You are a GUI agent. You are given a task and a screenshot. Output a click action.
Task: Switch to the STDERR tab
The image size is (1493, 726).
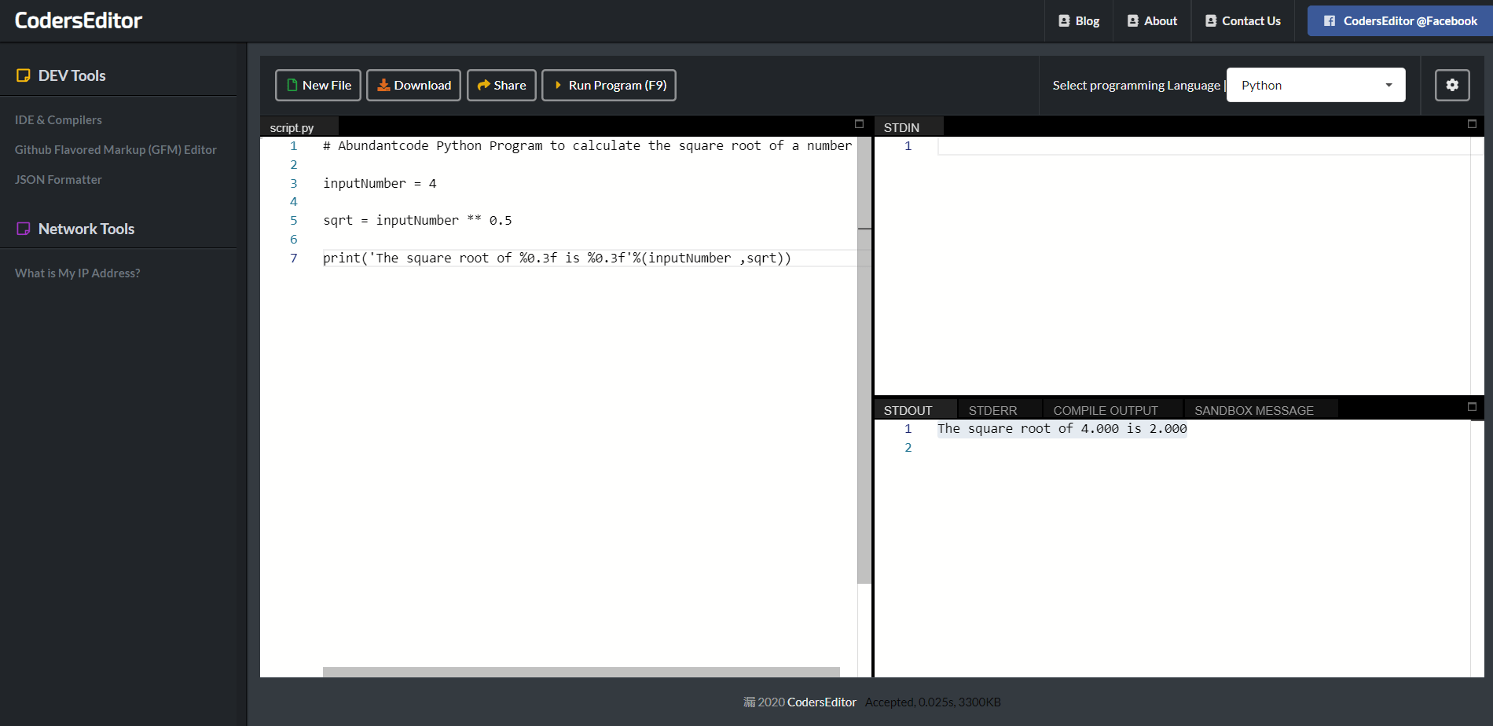(992, 410)
